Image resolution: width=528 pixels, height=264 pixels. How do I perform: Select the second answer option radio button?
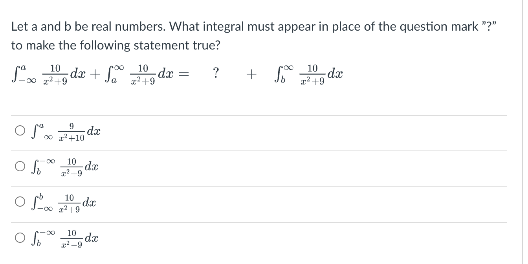point(19,166)
